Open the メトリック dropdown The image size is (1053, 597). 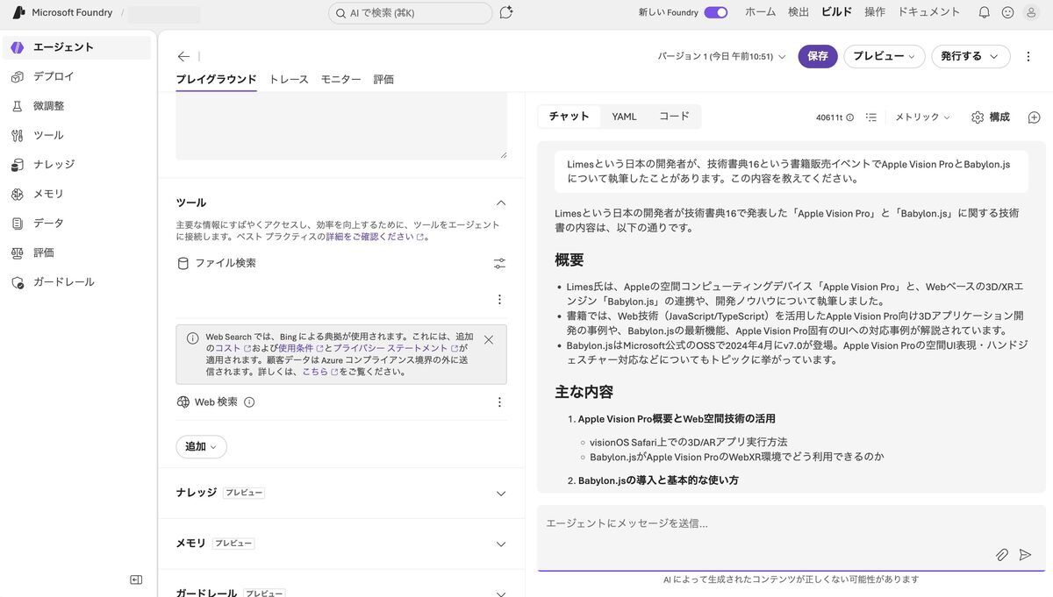[922, 117]
